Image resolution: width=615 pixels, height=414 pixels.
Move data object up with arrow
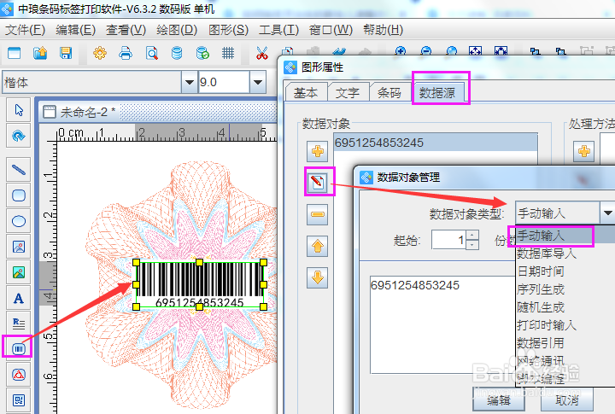pyautogui.click(x=317, y=246)
